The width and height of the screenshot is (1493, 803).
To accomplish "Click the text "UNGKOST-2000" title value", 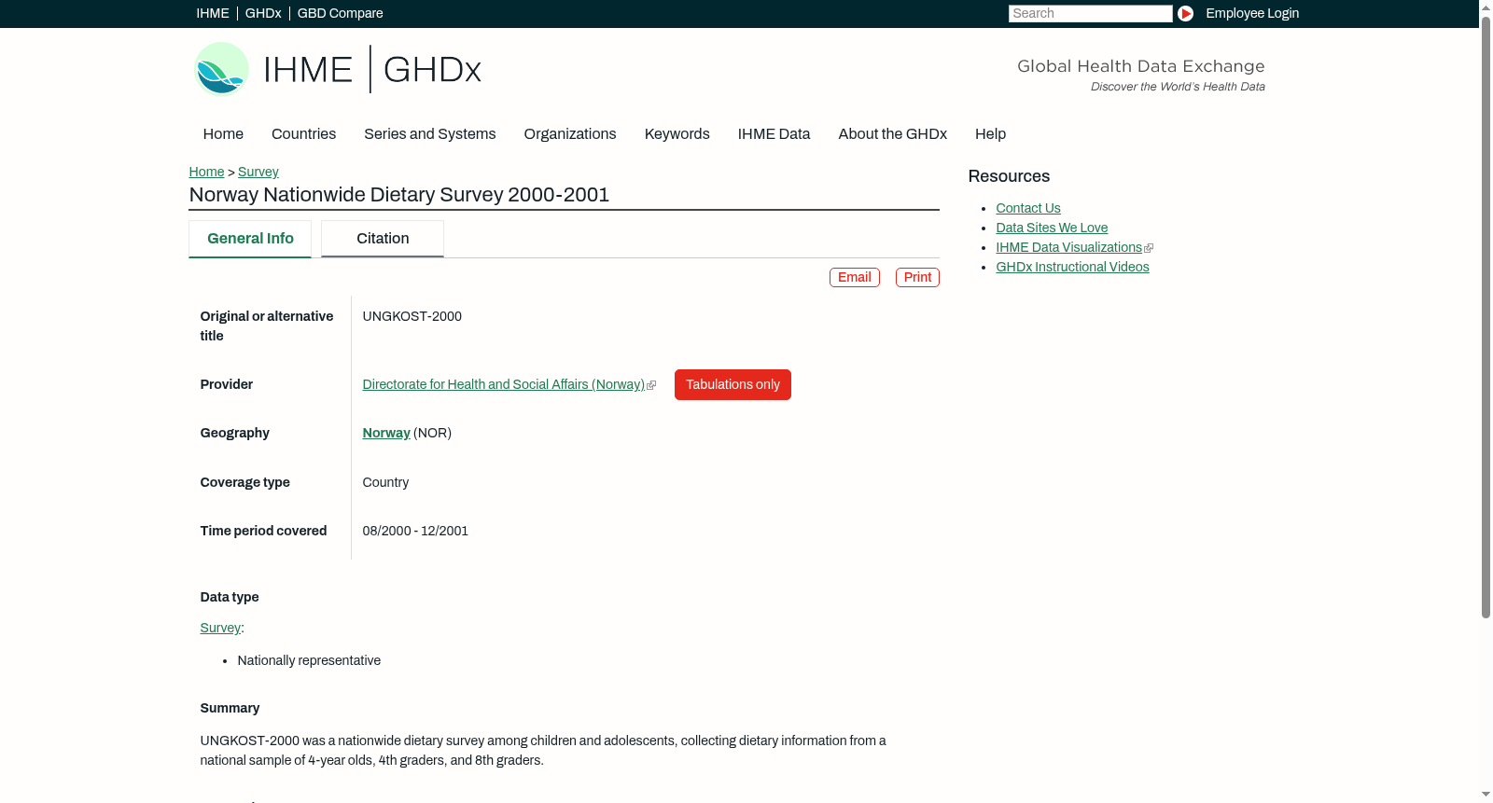I will tap(412, 316).
